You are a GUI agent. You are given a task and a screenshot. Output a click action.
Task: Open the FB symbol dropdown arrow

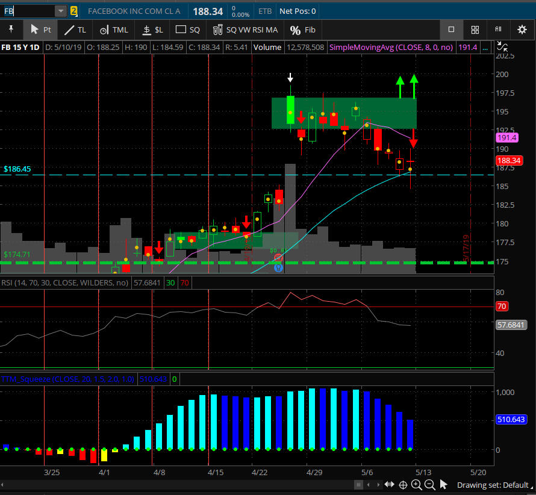point(61,11)
